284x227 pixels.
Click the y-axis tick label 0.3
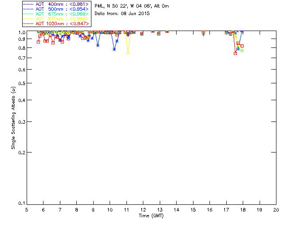(22, 122)
